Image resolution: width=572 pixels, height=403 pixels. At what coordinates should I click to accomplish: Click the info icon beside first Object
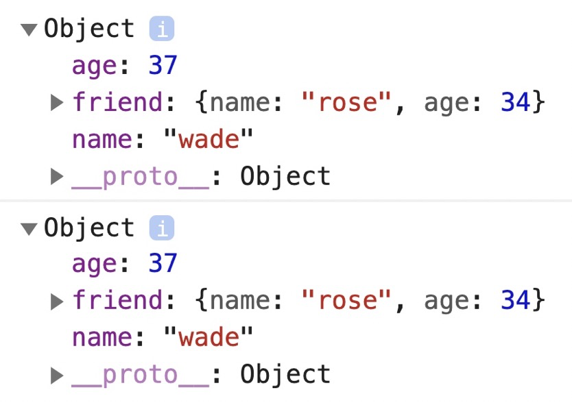[x=162, y=29]
